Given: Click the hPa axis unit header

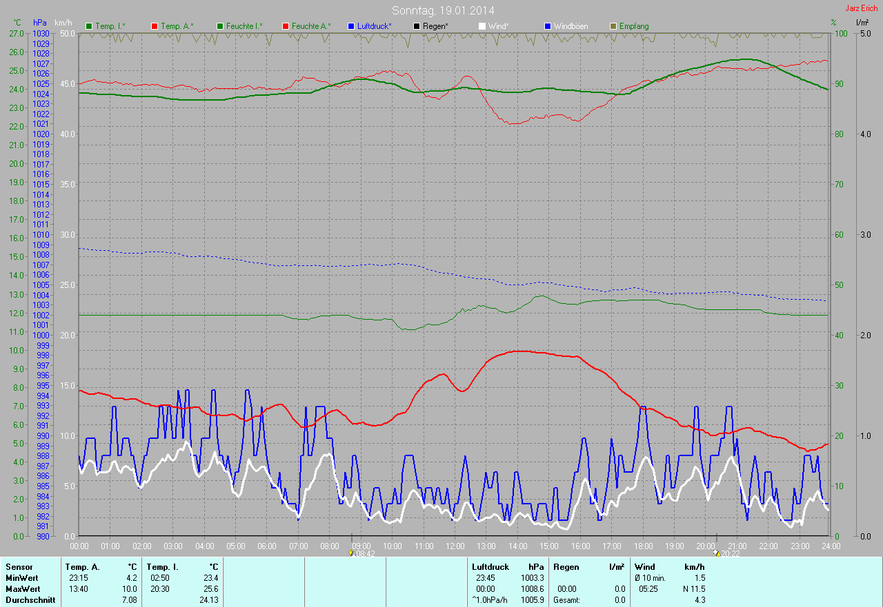Looking at the screenshot, I should pyautogui.click(x=40, y=23).
